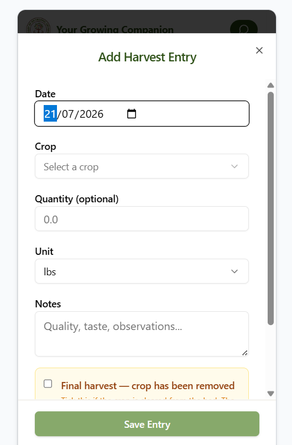Focus the Quantity input field
The height and width of the screenshot is (445, 292).
pyautogui.click(x=142, y=219)
